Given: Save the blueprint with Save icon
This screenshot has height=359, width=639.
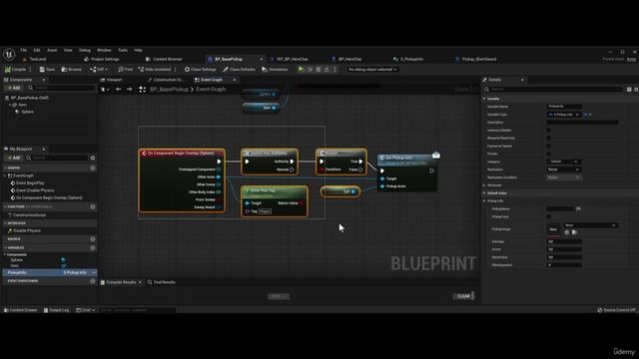Looking at the screenshot, I should coord(47,69).
